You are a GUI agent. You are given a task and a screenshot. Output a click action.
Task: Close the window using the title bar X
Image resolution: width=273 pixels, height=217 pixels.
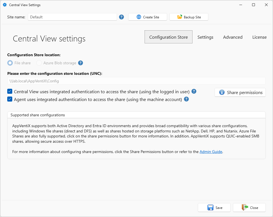[x=266, y=5]
